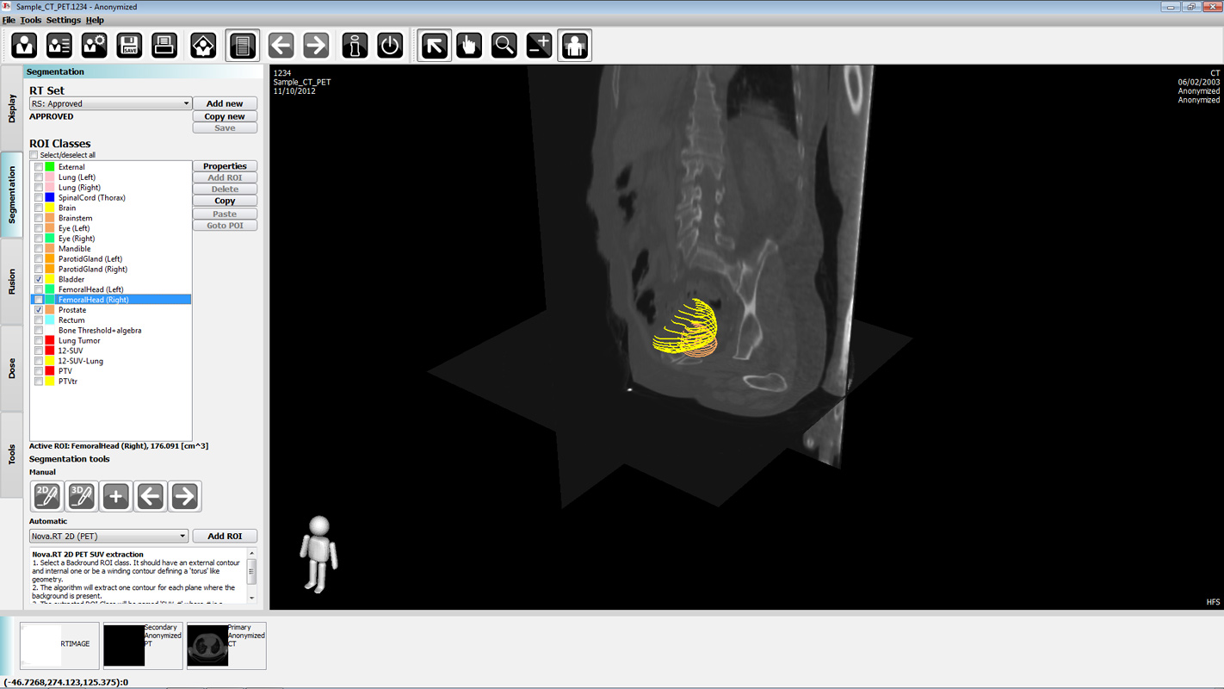Check the Lung Tumor ROI checkbox
The width and height of the screenshot is (1224, 689).
(x=39, y=340)
